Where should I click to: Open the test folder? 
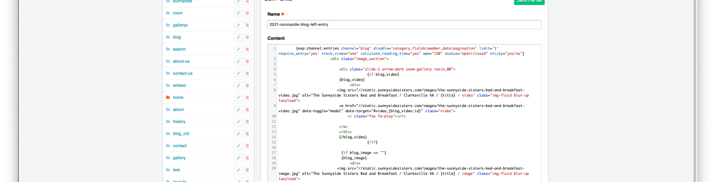click(176, 170)
